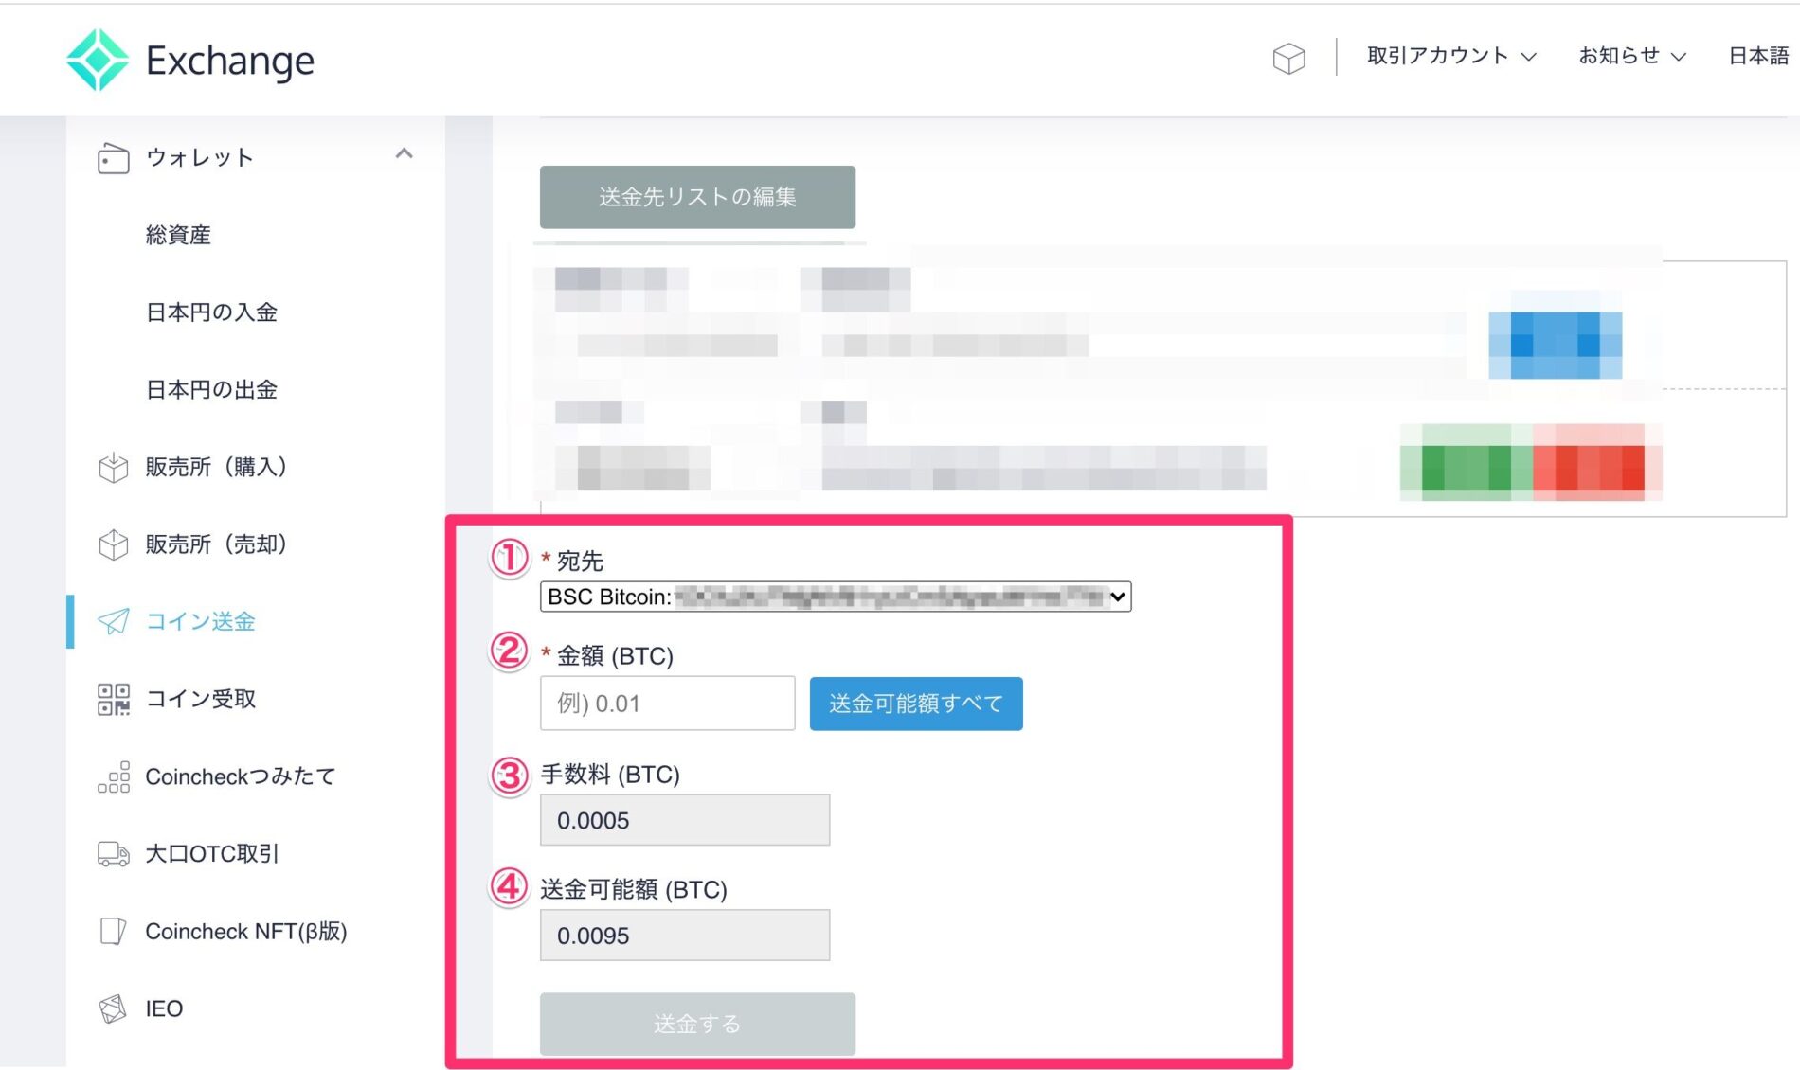Open 総資産 in the sidebar
1800x1070 pixels.
click(x=178, y=235)
